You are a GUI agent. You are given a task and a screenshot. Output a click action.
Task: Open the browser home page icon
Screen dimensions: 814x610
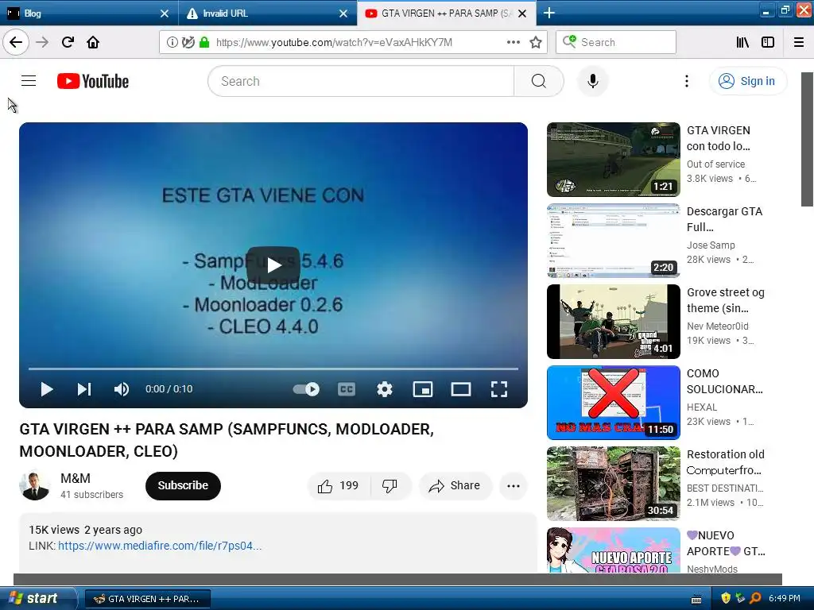click(93, 42)
